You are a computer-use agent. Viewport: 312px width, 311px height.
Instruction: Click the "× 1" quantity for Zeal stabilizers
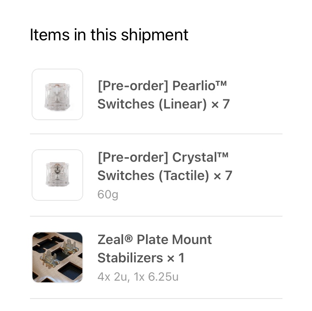(176, 258)
